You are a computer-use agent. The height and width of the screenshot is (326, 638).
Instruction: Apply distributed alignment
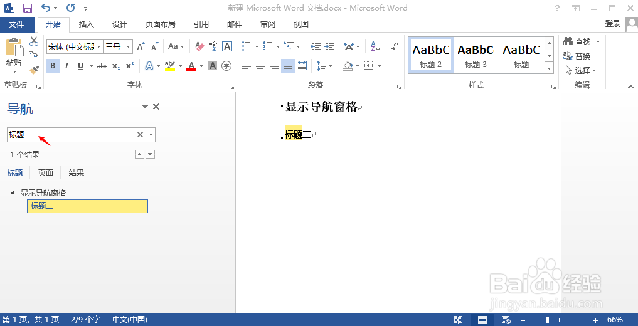click(x=302, y=65)
